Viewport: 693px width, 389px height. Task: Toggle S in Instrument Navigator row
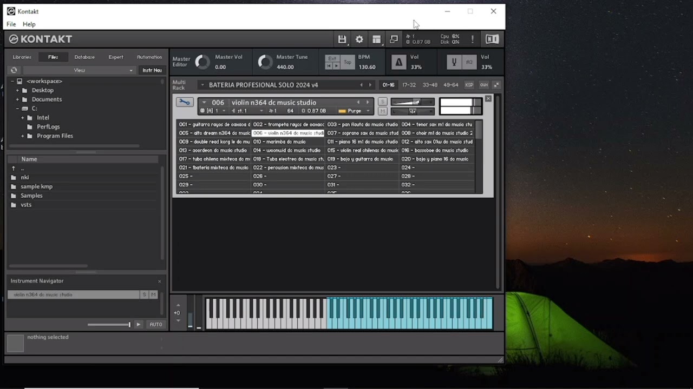tap(144, 294)
